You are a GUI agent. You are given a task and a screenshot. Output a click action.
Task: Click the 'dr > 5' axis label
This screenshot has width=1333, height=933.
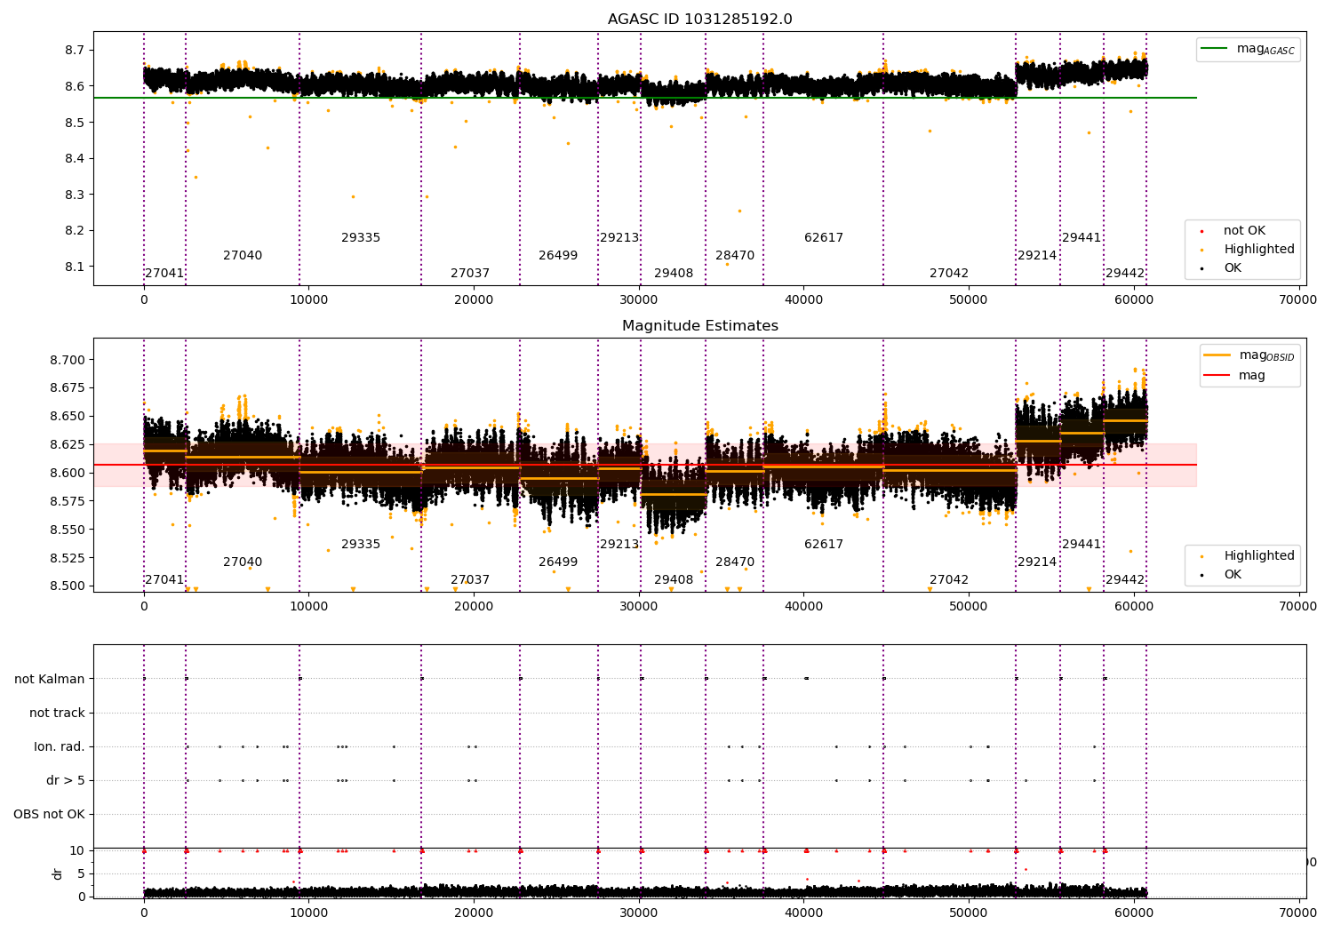(66, 781)
